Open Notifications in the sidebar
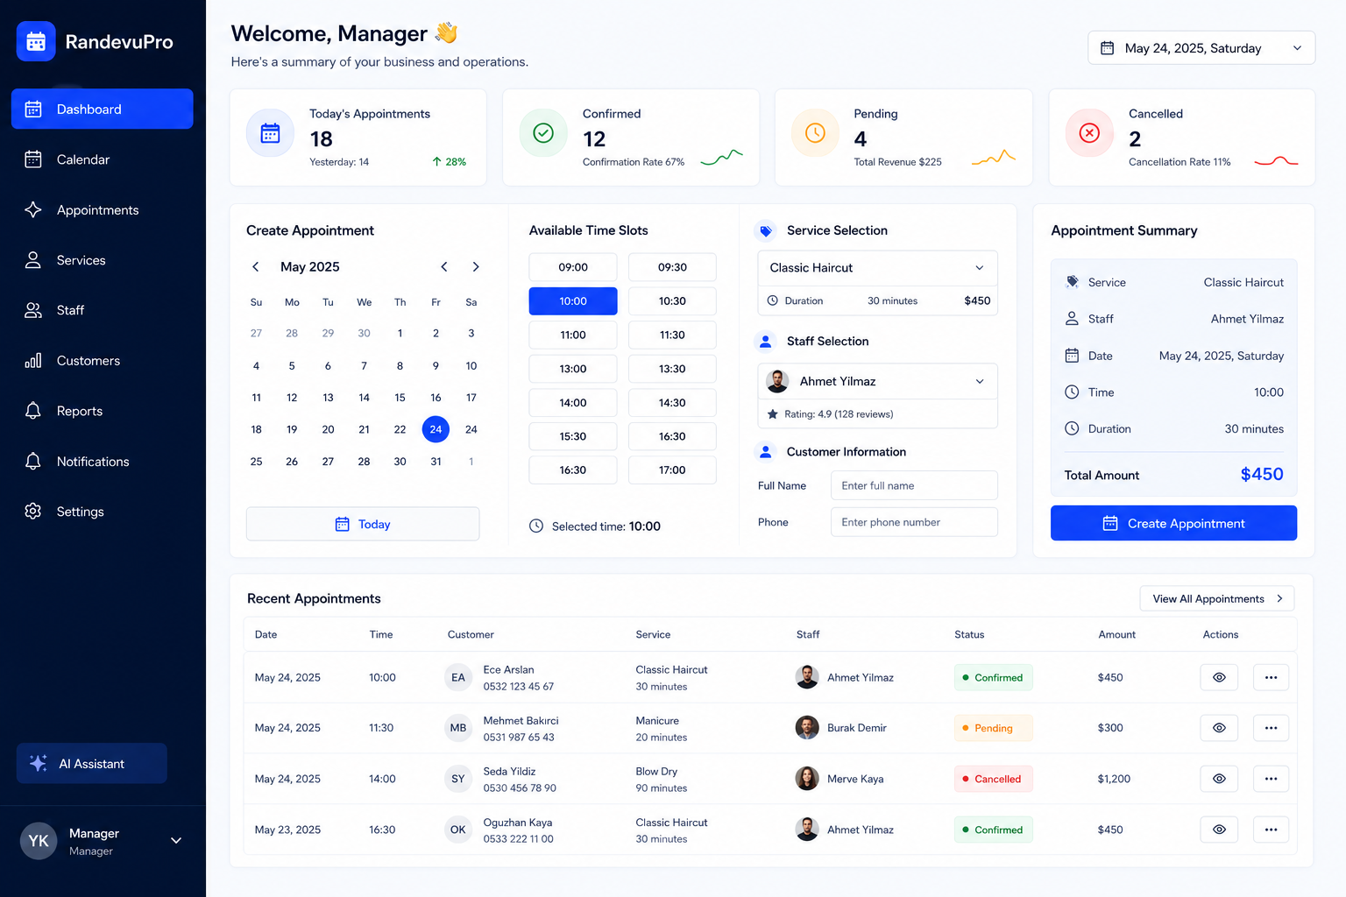1346x897 pixels. (103, 462)
